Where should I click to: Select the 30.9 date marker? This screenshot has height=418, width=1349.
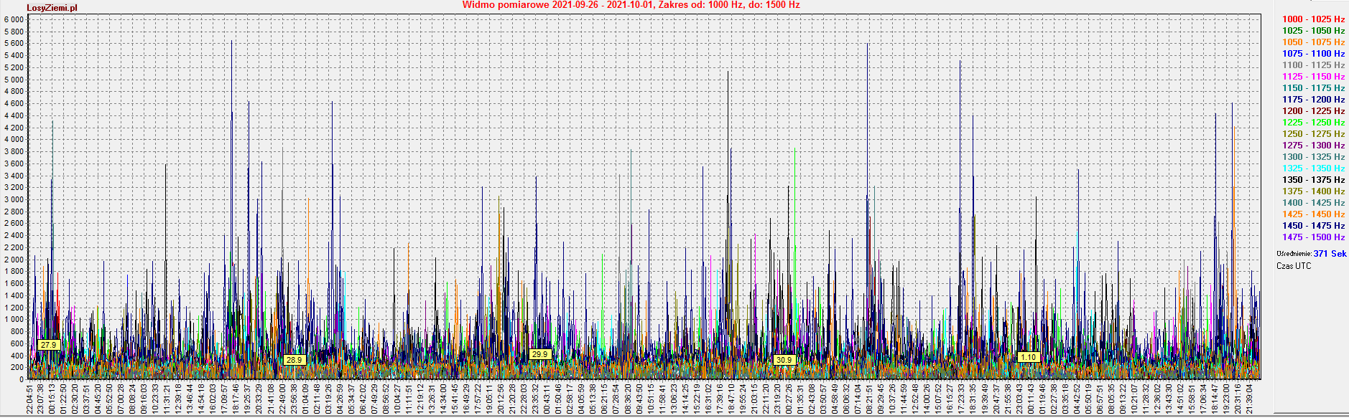pyautogui.click(x=784, y=360)
